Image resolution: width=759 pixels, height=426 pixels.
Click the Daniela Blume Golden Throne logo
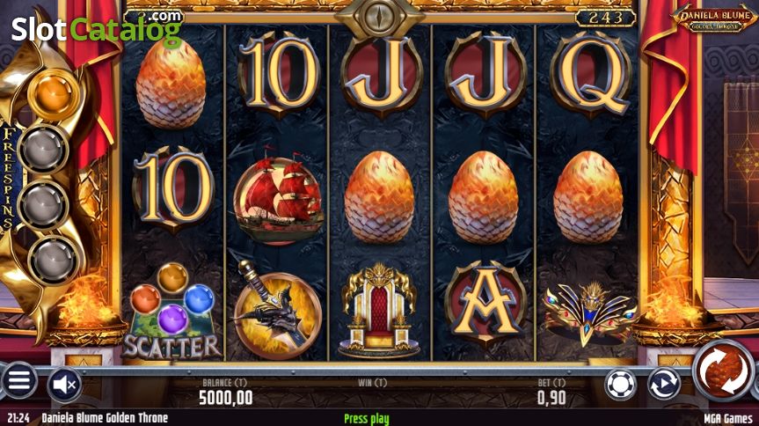(x=714, y=19)
